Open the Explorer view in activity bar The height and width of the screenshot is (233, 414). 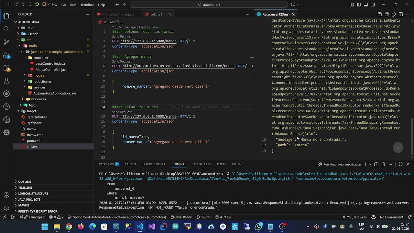click(x=6, y=16)
